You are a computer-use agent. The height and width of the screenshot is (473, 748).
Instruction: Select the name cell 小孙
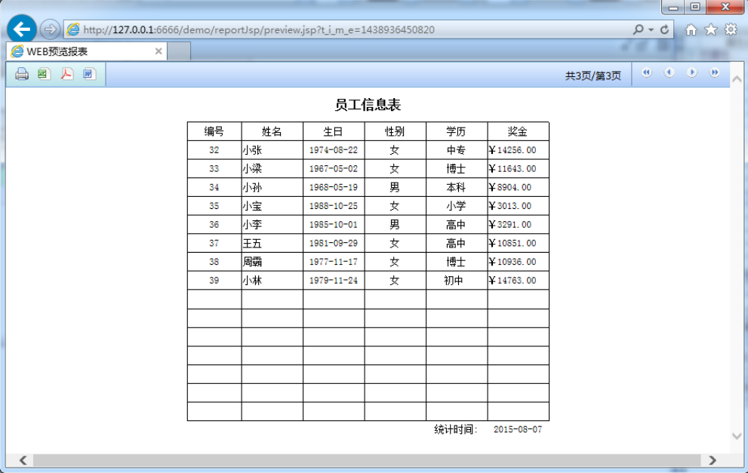click(272, 187)
